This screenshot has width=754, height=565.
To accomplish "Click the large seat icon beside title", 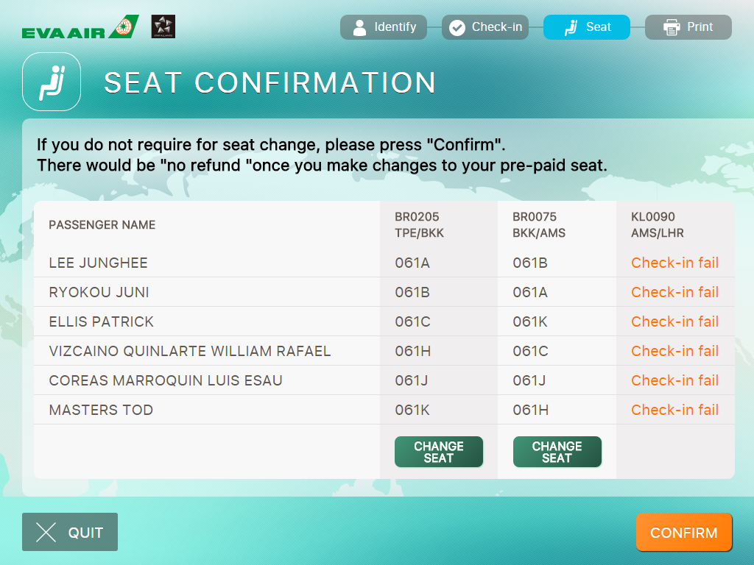I will pyautogui.click(x=51, y=82).
